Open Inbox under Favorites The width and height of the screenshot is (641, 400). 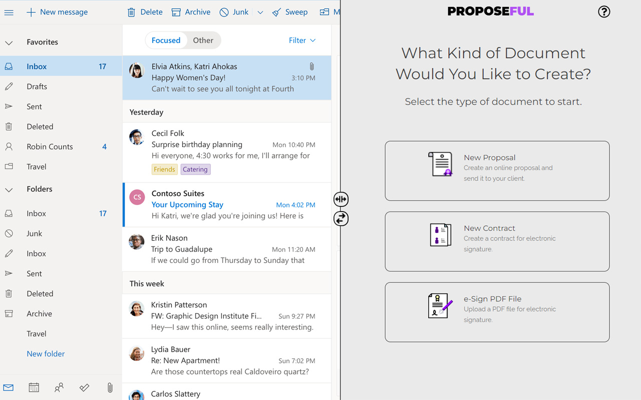point(61,66)
